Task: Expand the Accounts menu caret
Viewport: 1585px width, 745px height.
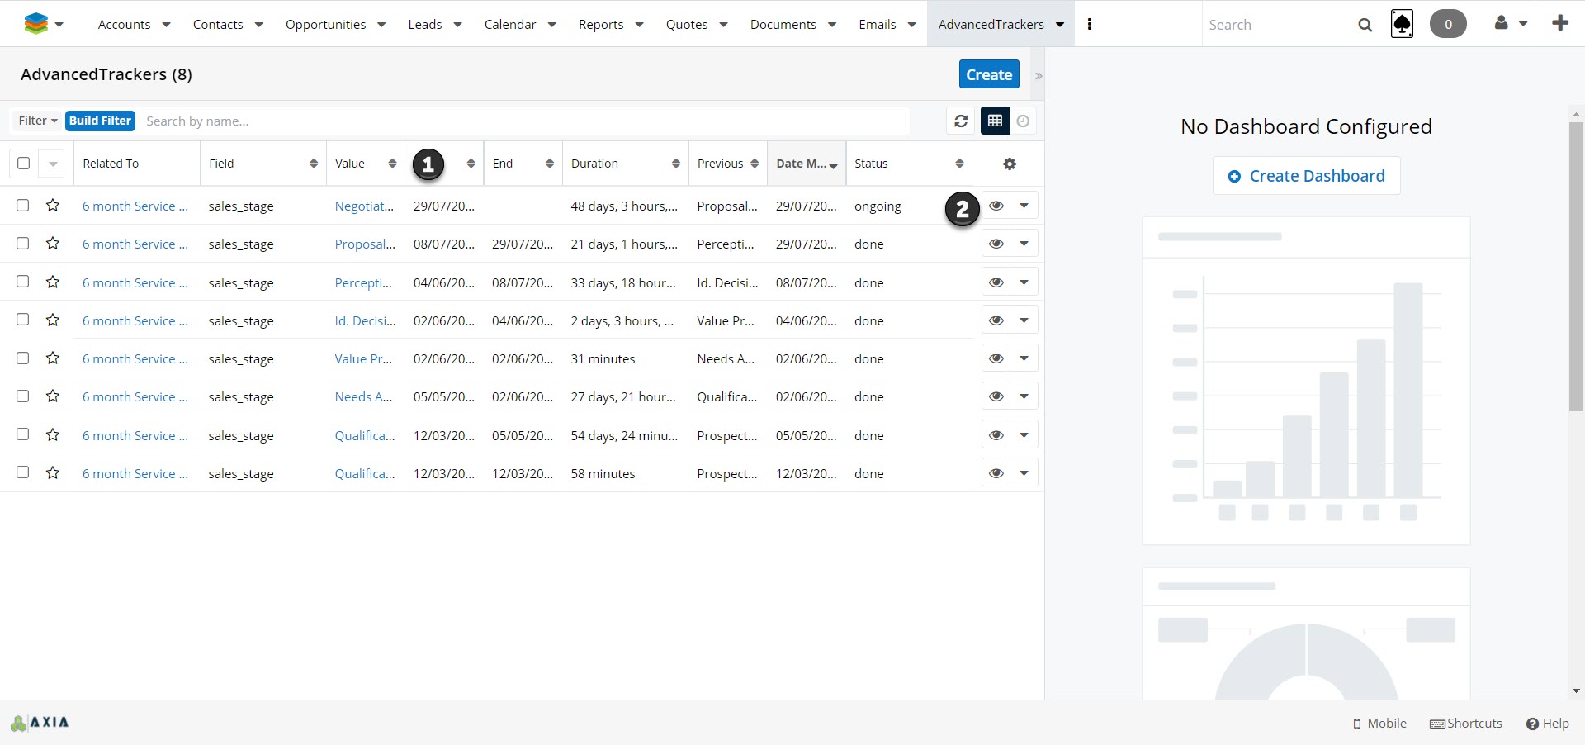Action: coord(166,25)
